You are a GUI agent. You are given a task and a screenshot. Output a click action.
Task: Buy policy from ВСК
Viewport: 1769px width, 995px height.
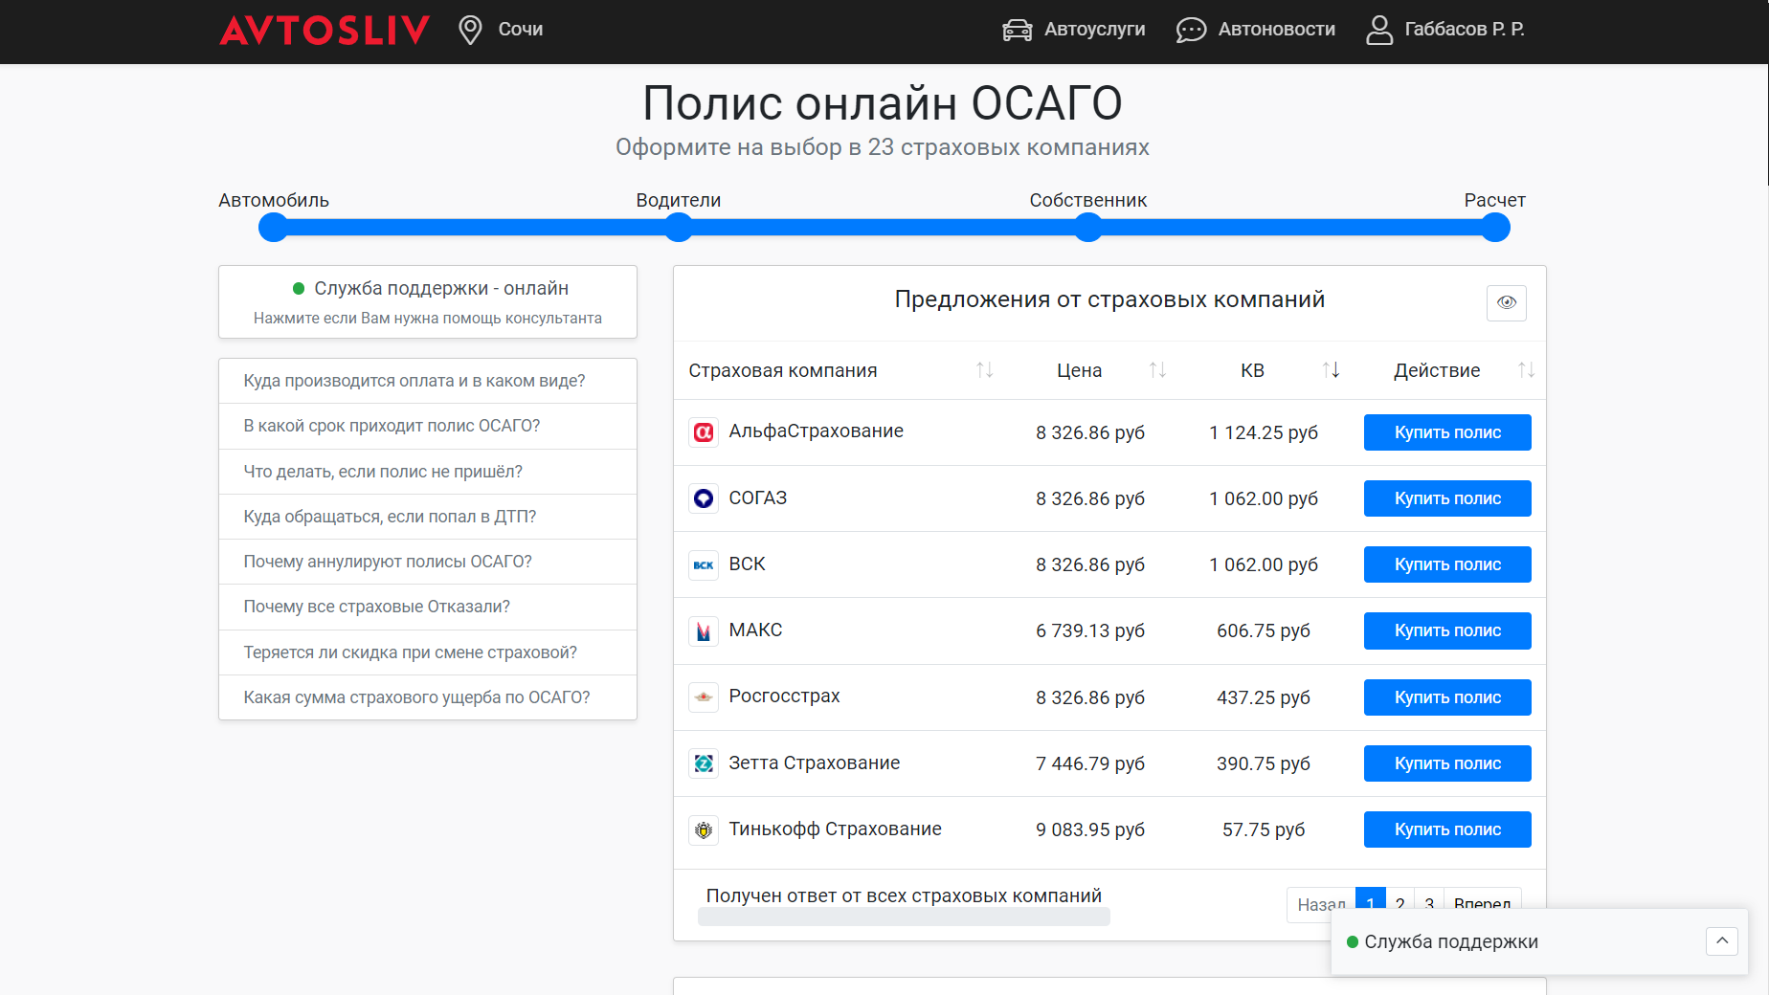[1447, 564]
